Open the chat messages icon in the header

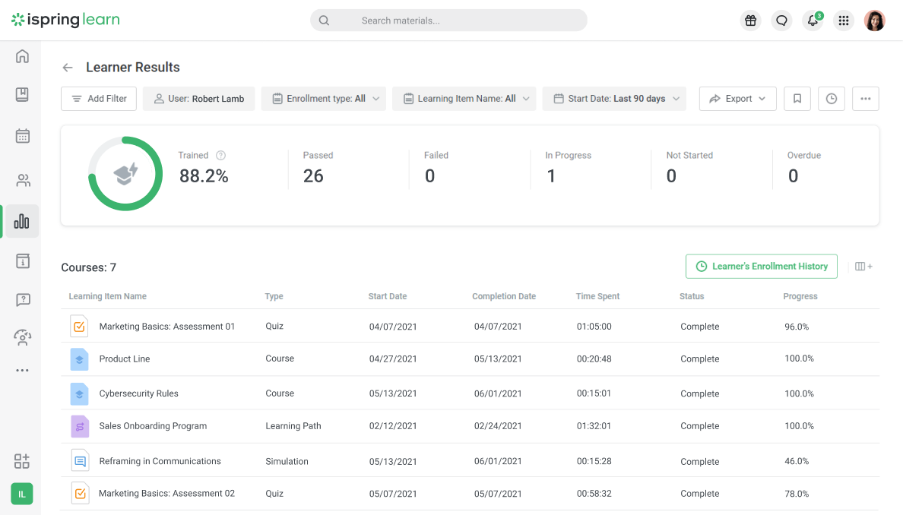[781, 21]
